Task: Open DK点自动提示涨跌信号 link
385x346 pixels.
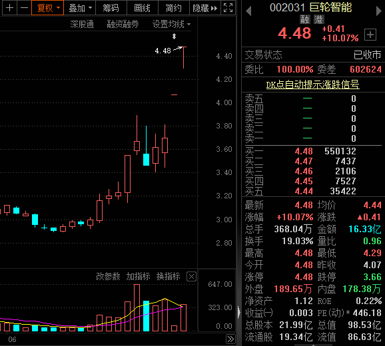Action: click(313, 85)
